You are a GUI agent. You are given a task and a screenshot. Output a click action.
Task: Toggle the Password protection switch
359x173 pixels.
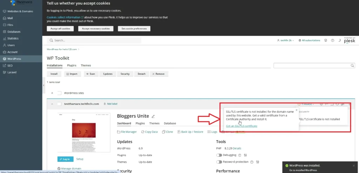click(x=219, y=162)
